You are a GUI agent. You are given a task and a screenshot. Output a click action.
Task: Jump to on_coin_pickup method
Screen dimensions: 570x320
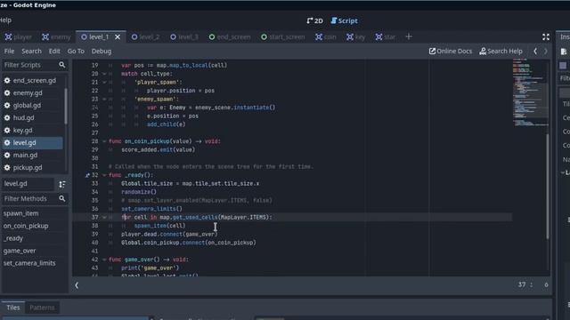pos(26,226)
